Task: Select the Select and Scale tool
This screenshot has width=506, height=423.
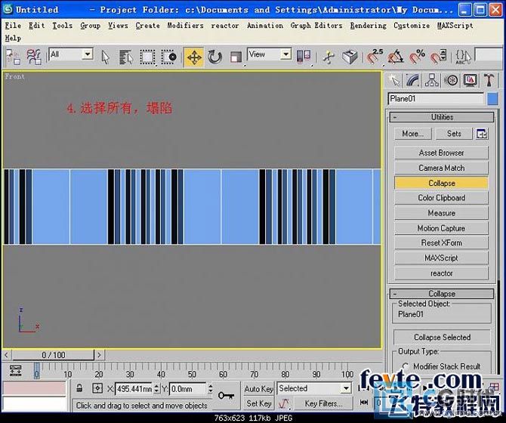Action: coord(236,57)
